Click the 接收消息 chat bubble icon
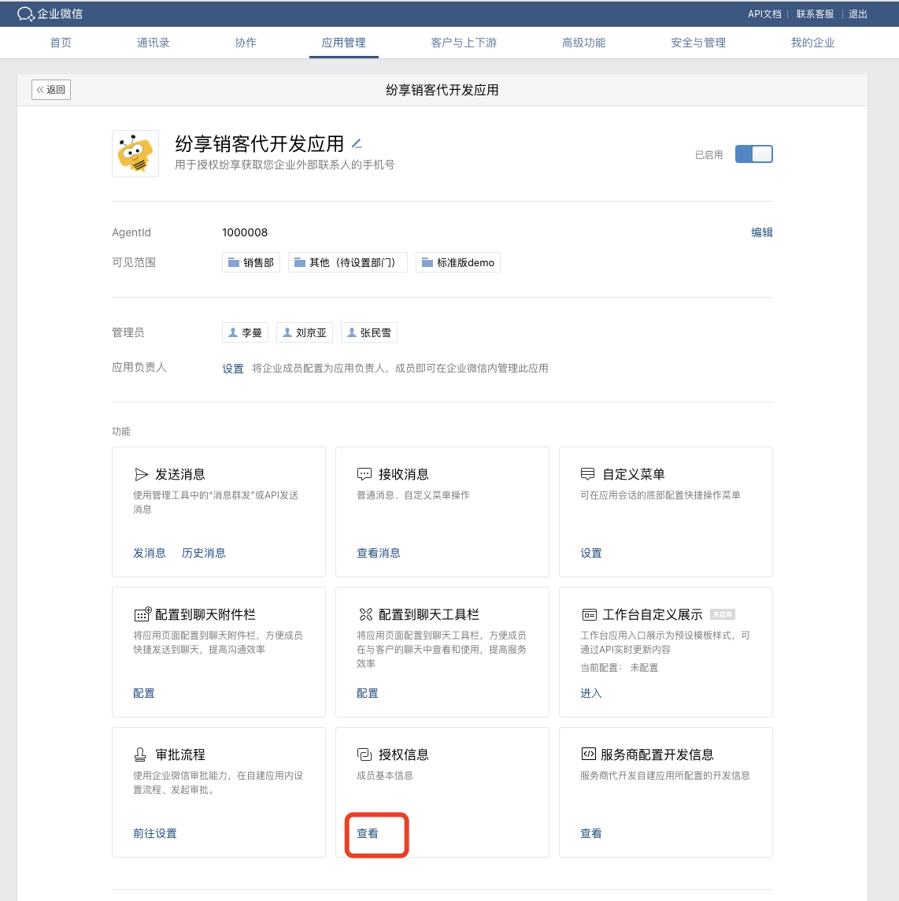 tap(364, 474)
